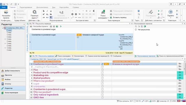Apply subscript formatting
Screen dimensions: 186x105
(x=47, y=14)
